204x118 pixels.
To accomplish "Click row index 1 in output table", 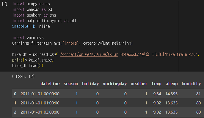I will 15,103.
